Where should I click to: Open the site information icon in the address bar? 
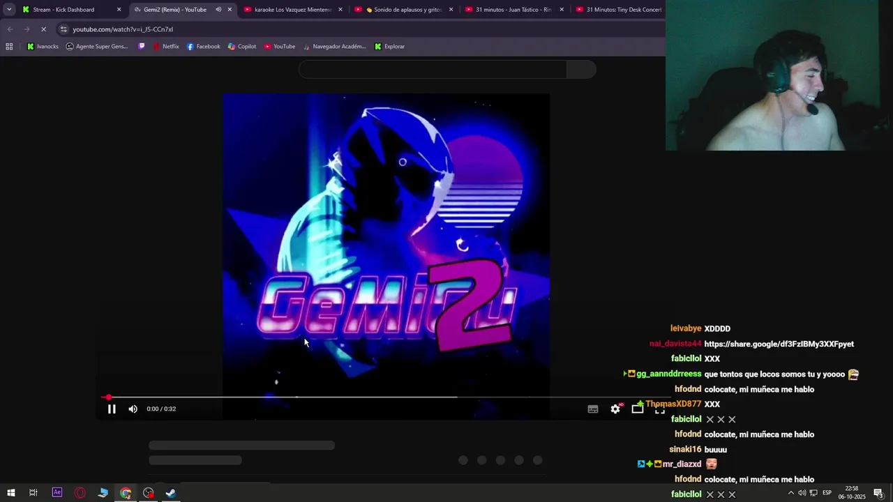coord(63,29)
